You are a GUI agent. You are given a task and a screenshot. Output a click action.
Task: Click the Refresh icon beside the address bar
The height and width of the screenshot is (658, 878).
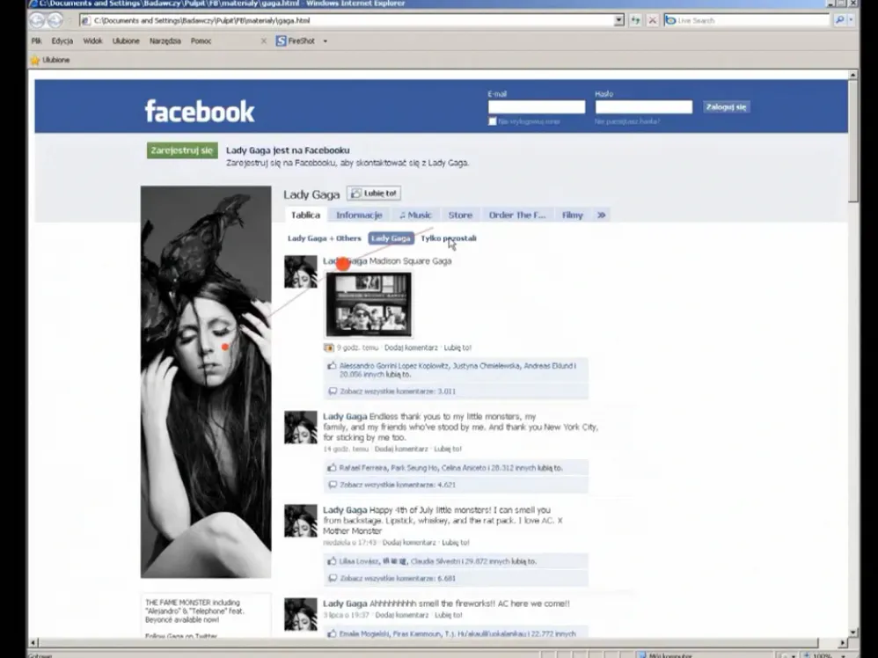click(635, 20)
